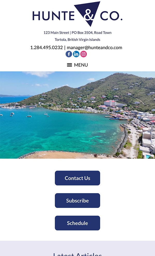This screenshot has height=256, width=155.
Task: Click the 123 Main Street address line
Action: [x=78, y=33]
